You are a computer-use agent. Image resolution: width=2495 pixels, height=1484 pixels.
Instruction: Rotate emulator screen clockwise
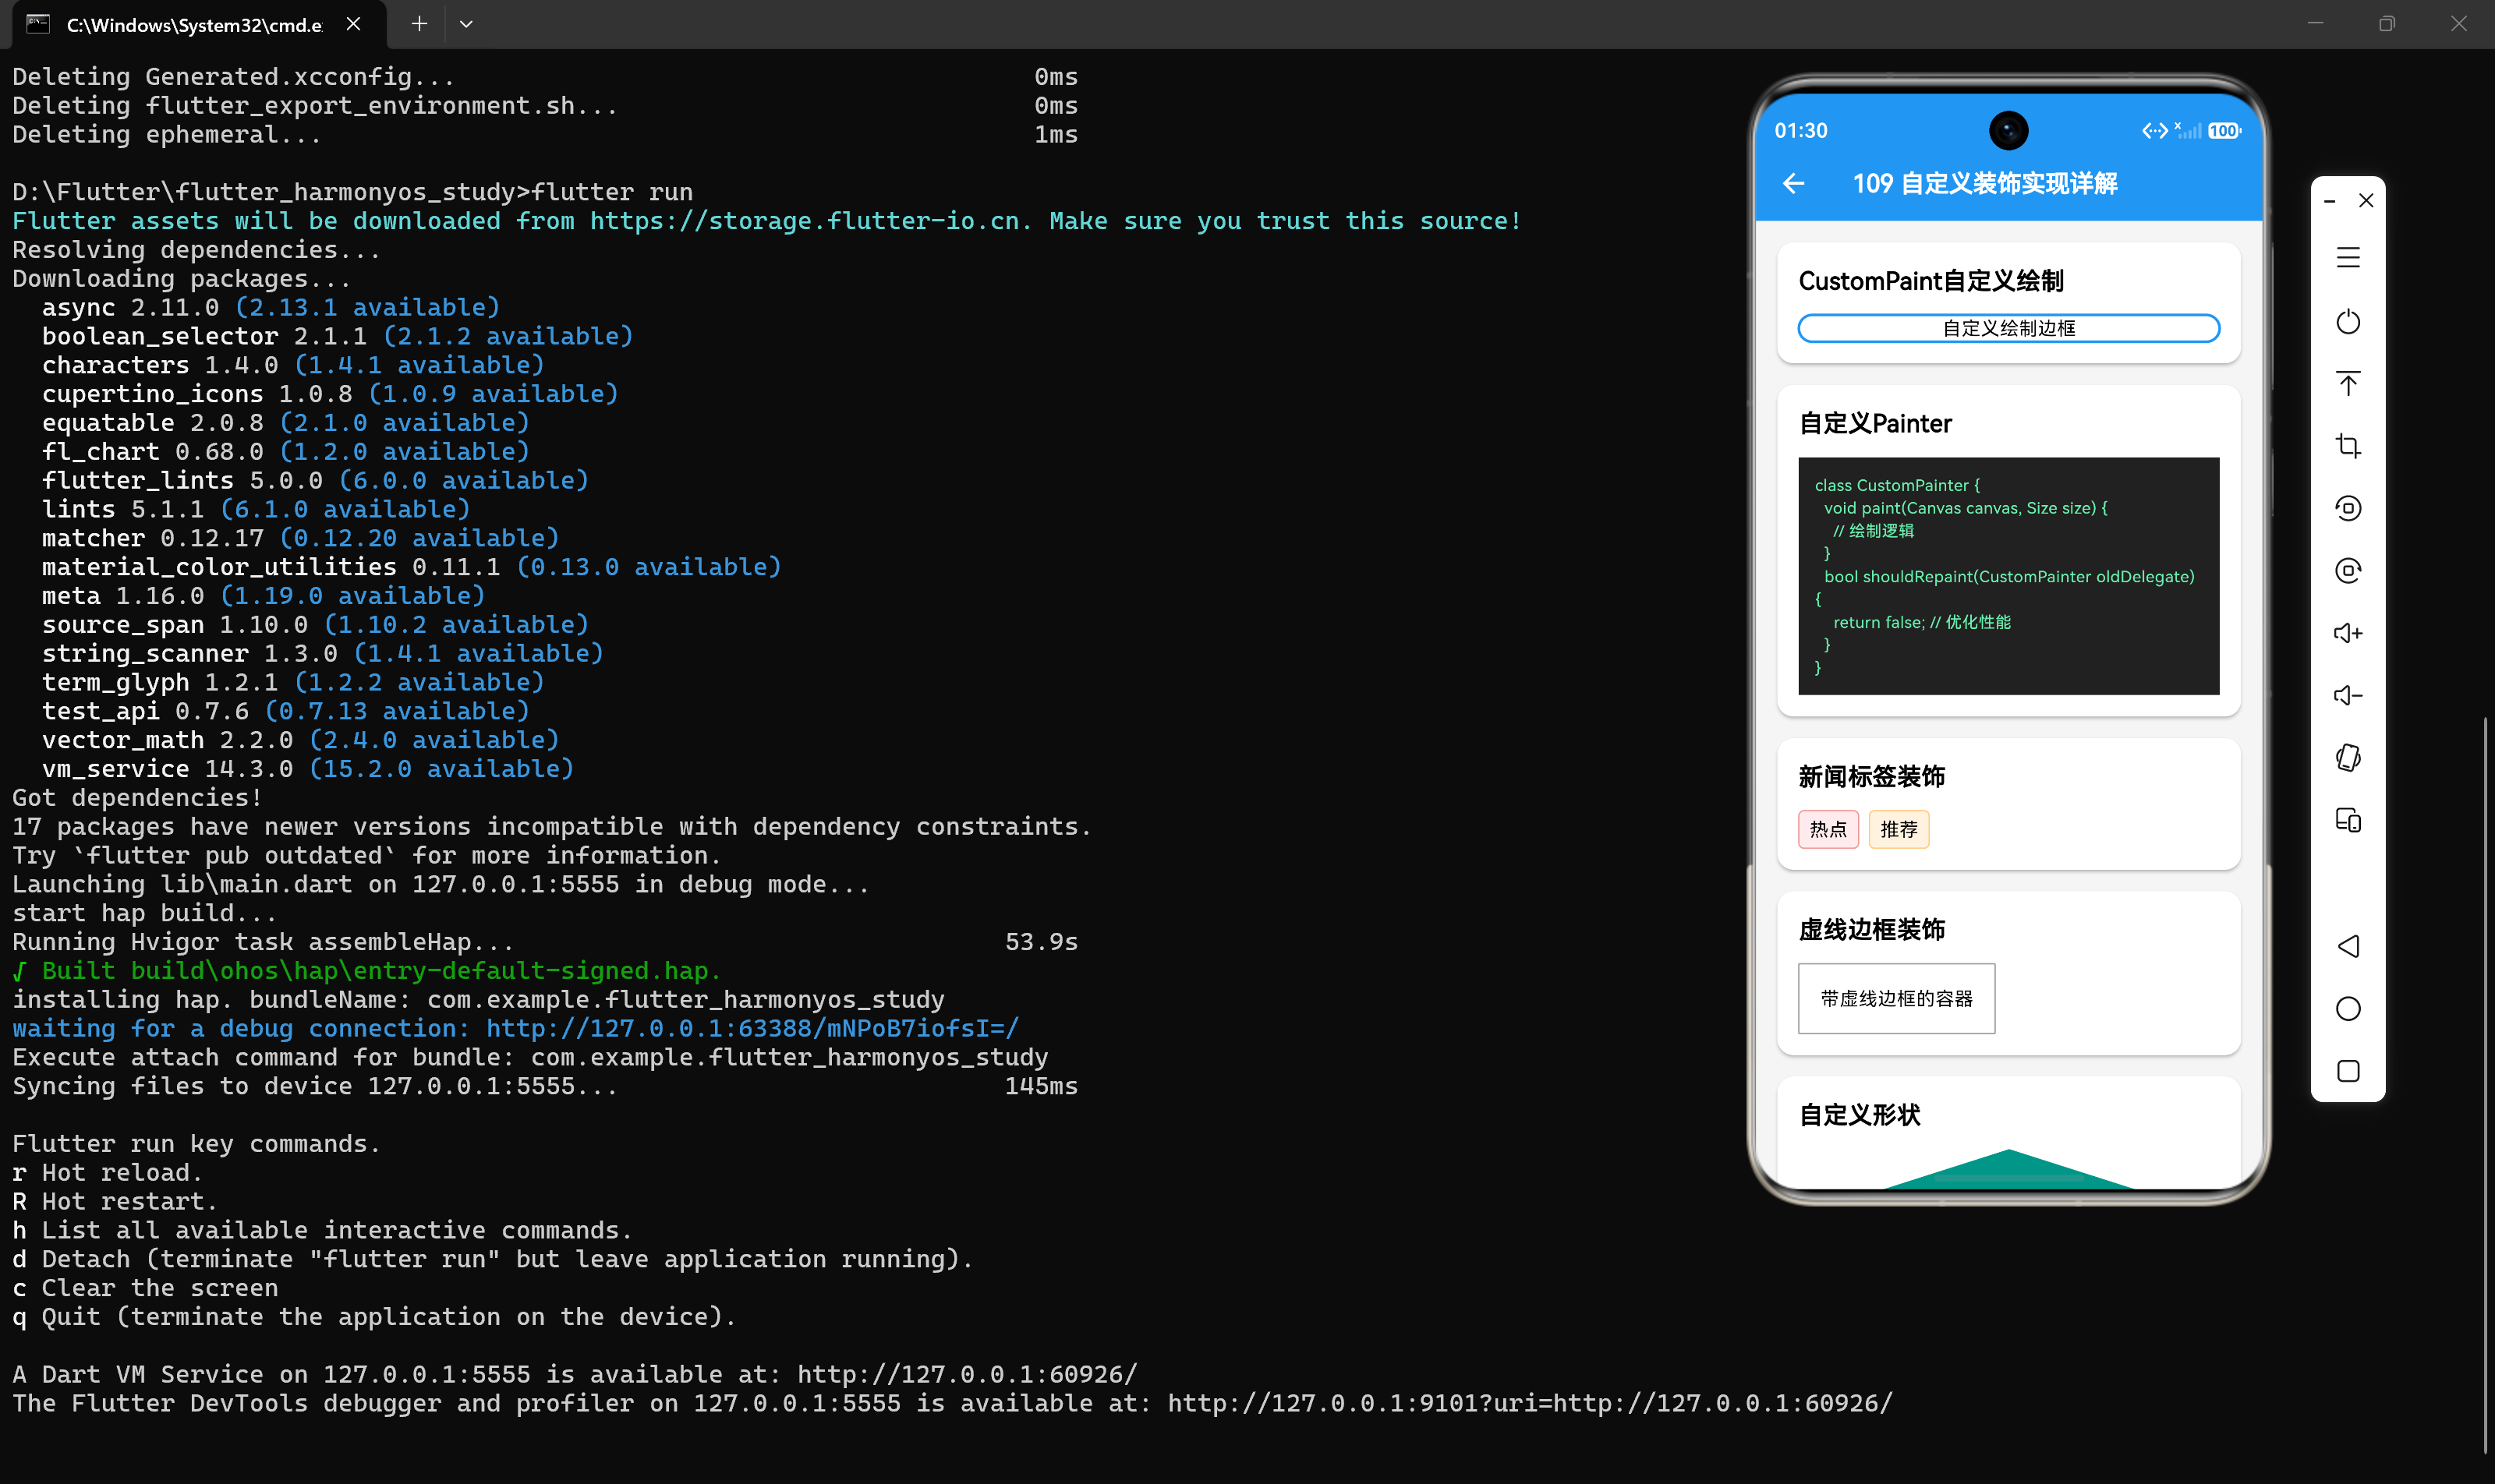(x=2348, y=570)
